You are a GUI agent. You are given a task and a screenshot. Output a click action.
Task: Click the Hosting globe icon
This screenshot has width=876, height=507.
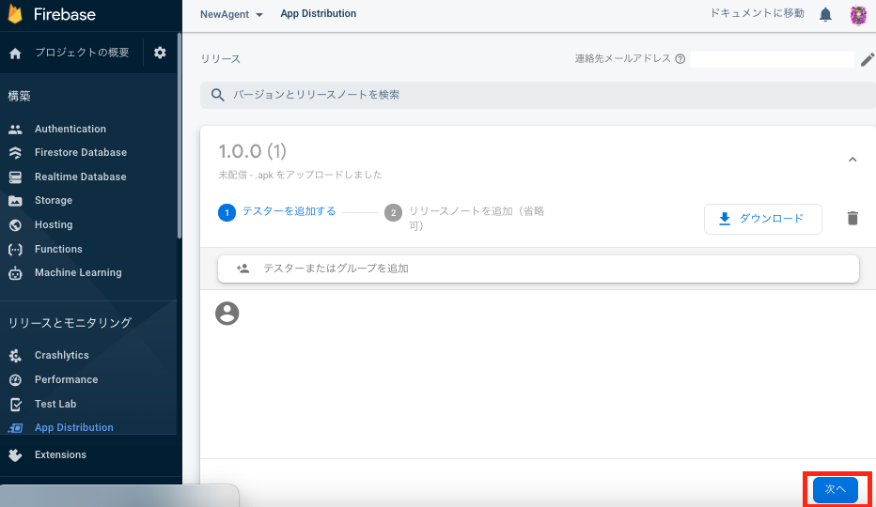click(x=15, y=225)
